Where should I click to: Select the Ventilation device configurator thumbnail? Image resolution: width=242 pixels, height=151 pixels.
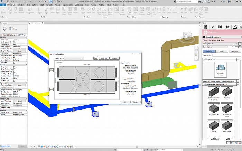(220, 70)
